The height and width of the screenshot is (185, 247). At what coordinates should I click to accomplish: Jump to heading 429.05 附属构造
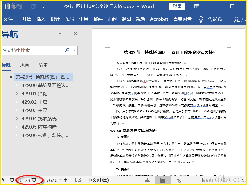click(39, 127)
